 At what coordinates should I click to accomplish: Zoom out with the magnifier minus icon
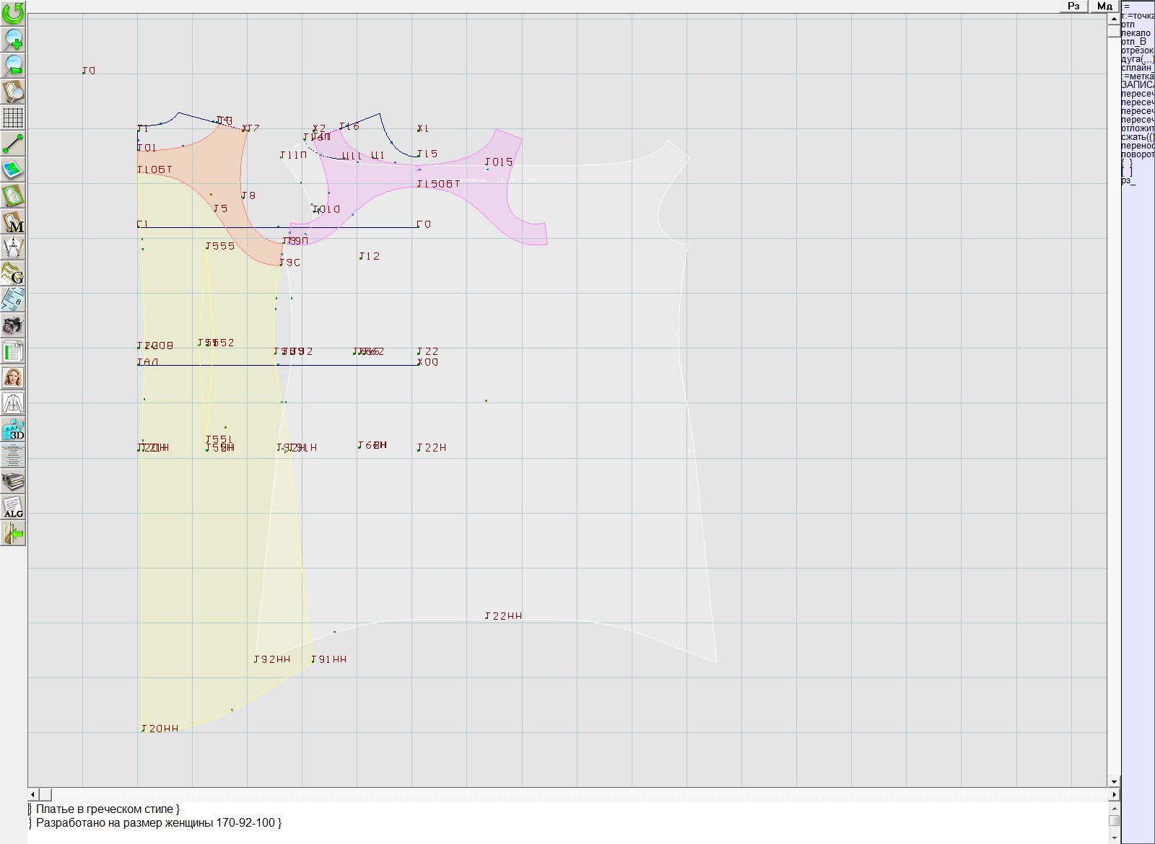(x=13, y=65)
